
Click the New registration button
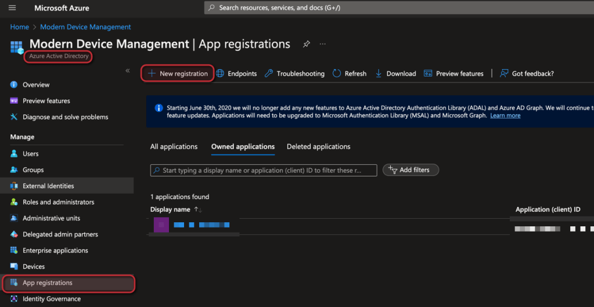pos(178,74)
